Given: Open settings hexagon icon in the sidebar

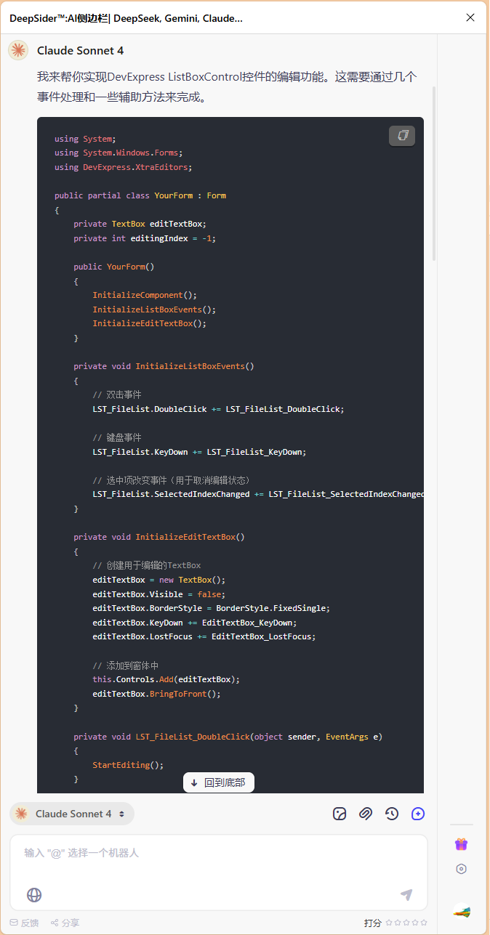Looking at the screenshot, I should point(461,869).
